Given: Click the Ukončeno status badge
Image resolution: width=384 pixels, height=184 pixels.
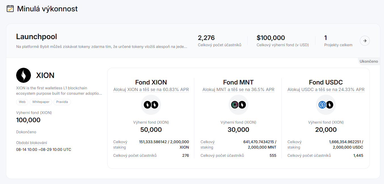Looking at the screenshot, I should (369, 61).
